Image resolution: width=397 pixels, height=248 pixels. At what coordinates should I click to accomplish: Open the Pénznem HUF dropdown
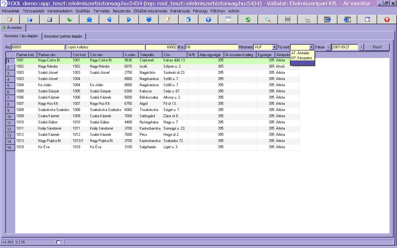[x=274, y=47]
